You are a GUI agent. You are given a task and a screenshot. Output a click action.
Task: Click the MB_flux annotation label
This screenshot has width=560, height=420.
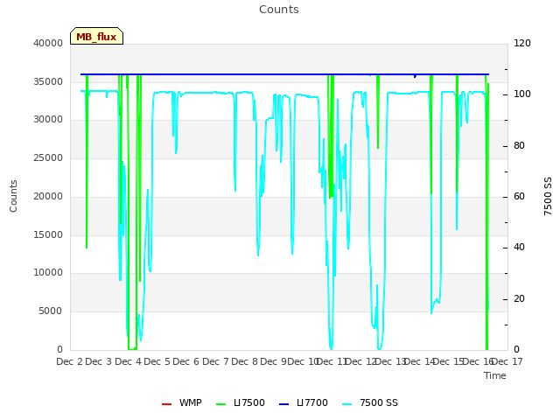pos(96,36)
